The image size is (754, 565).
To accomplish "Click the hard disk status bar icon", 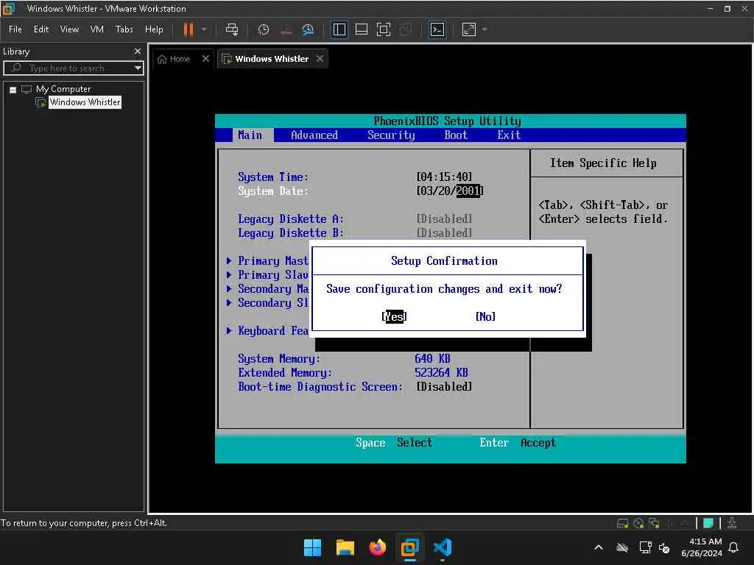I will pos(623,523).
